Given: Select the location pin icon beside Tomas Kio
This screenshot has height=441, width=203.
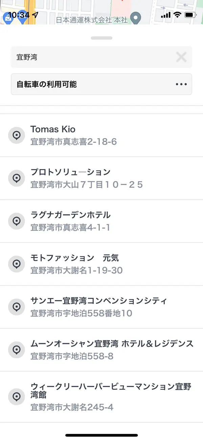Looking at the screenshot, I should click(16, 135).
